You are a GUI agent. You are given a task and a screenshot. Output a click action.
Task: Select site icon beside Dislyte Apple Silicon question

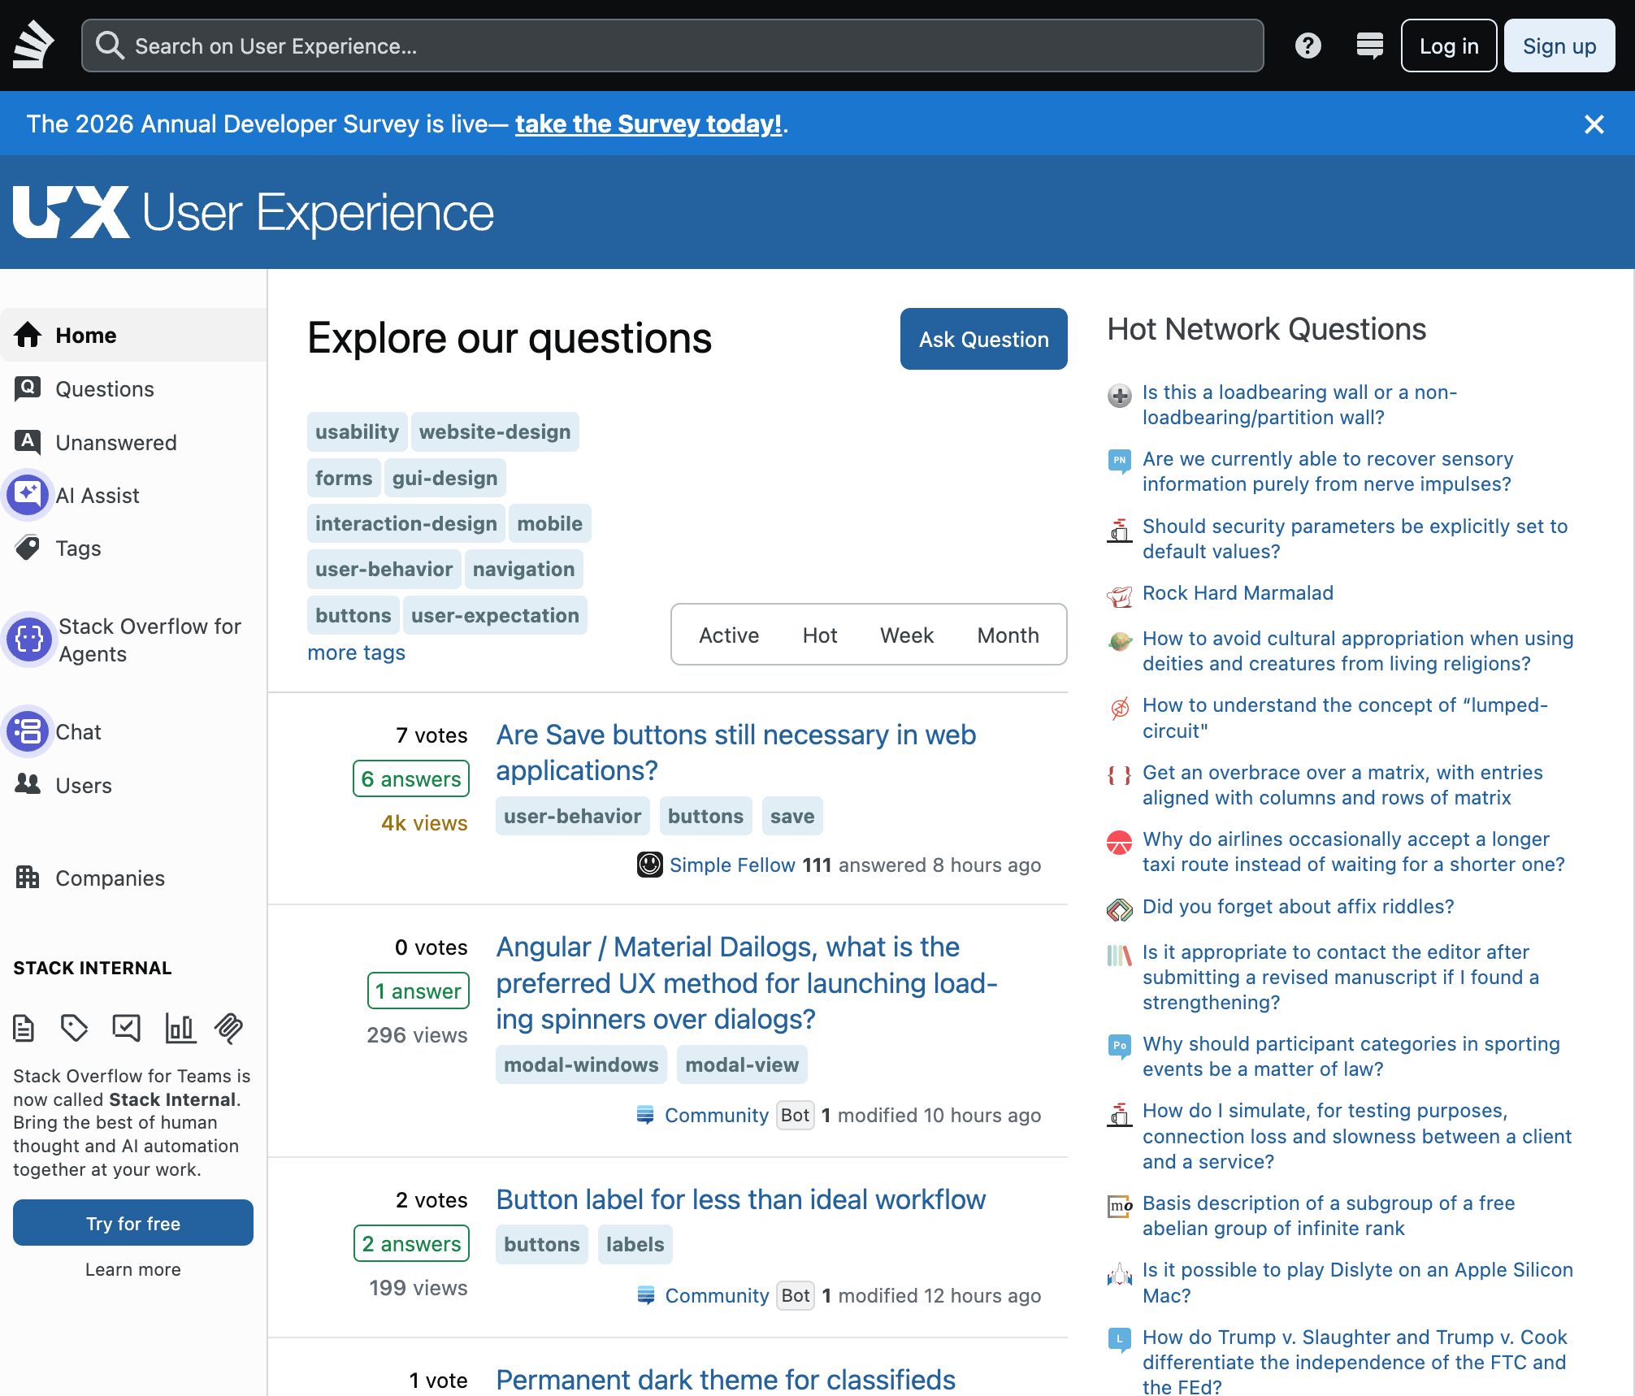(1120, 1273)
